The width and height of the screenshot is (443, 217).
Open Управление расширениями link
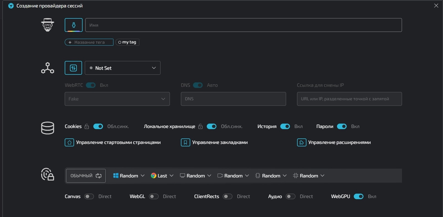339,142
